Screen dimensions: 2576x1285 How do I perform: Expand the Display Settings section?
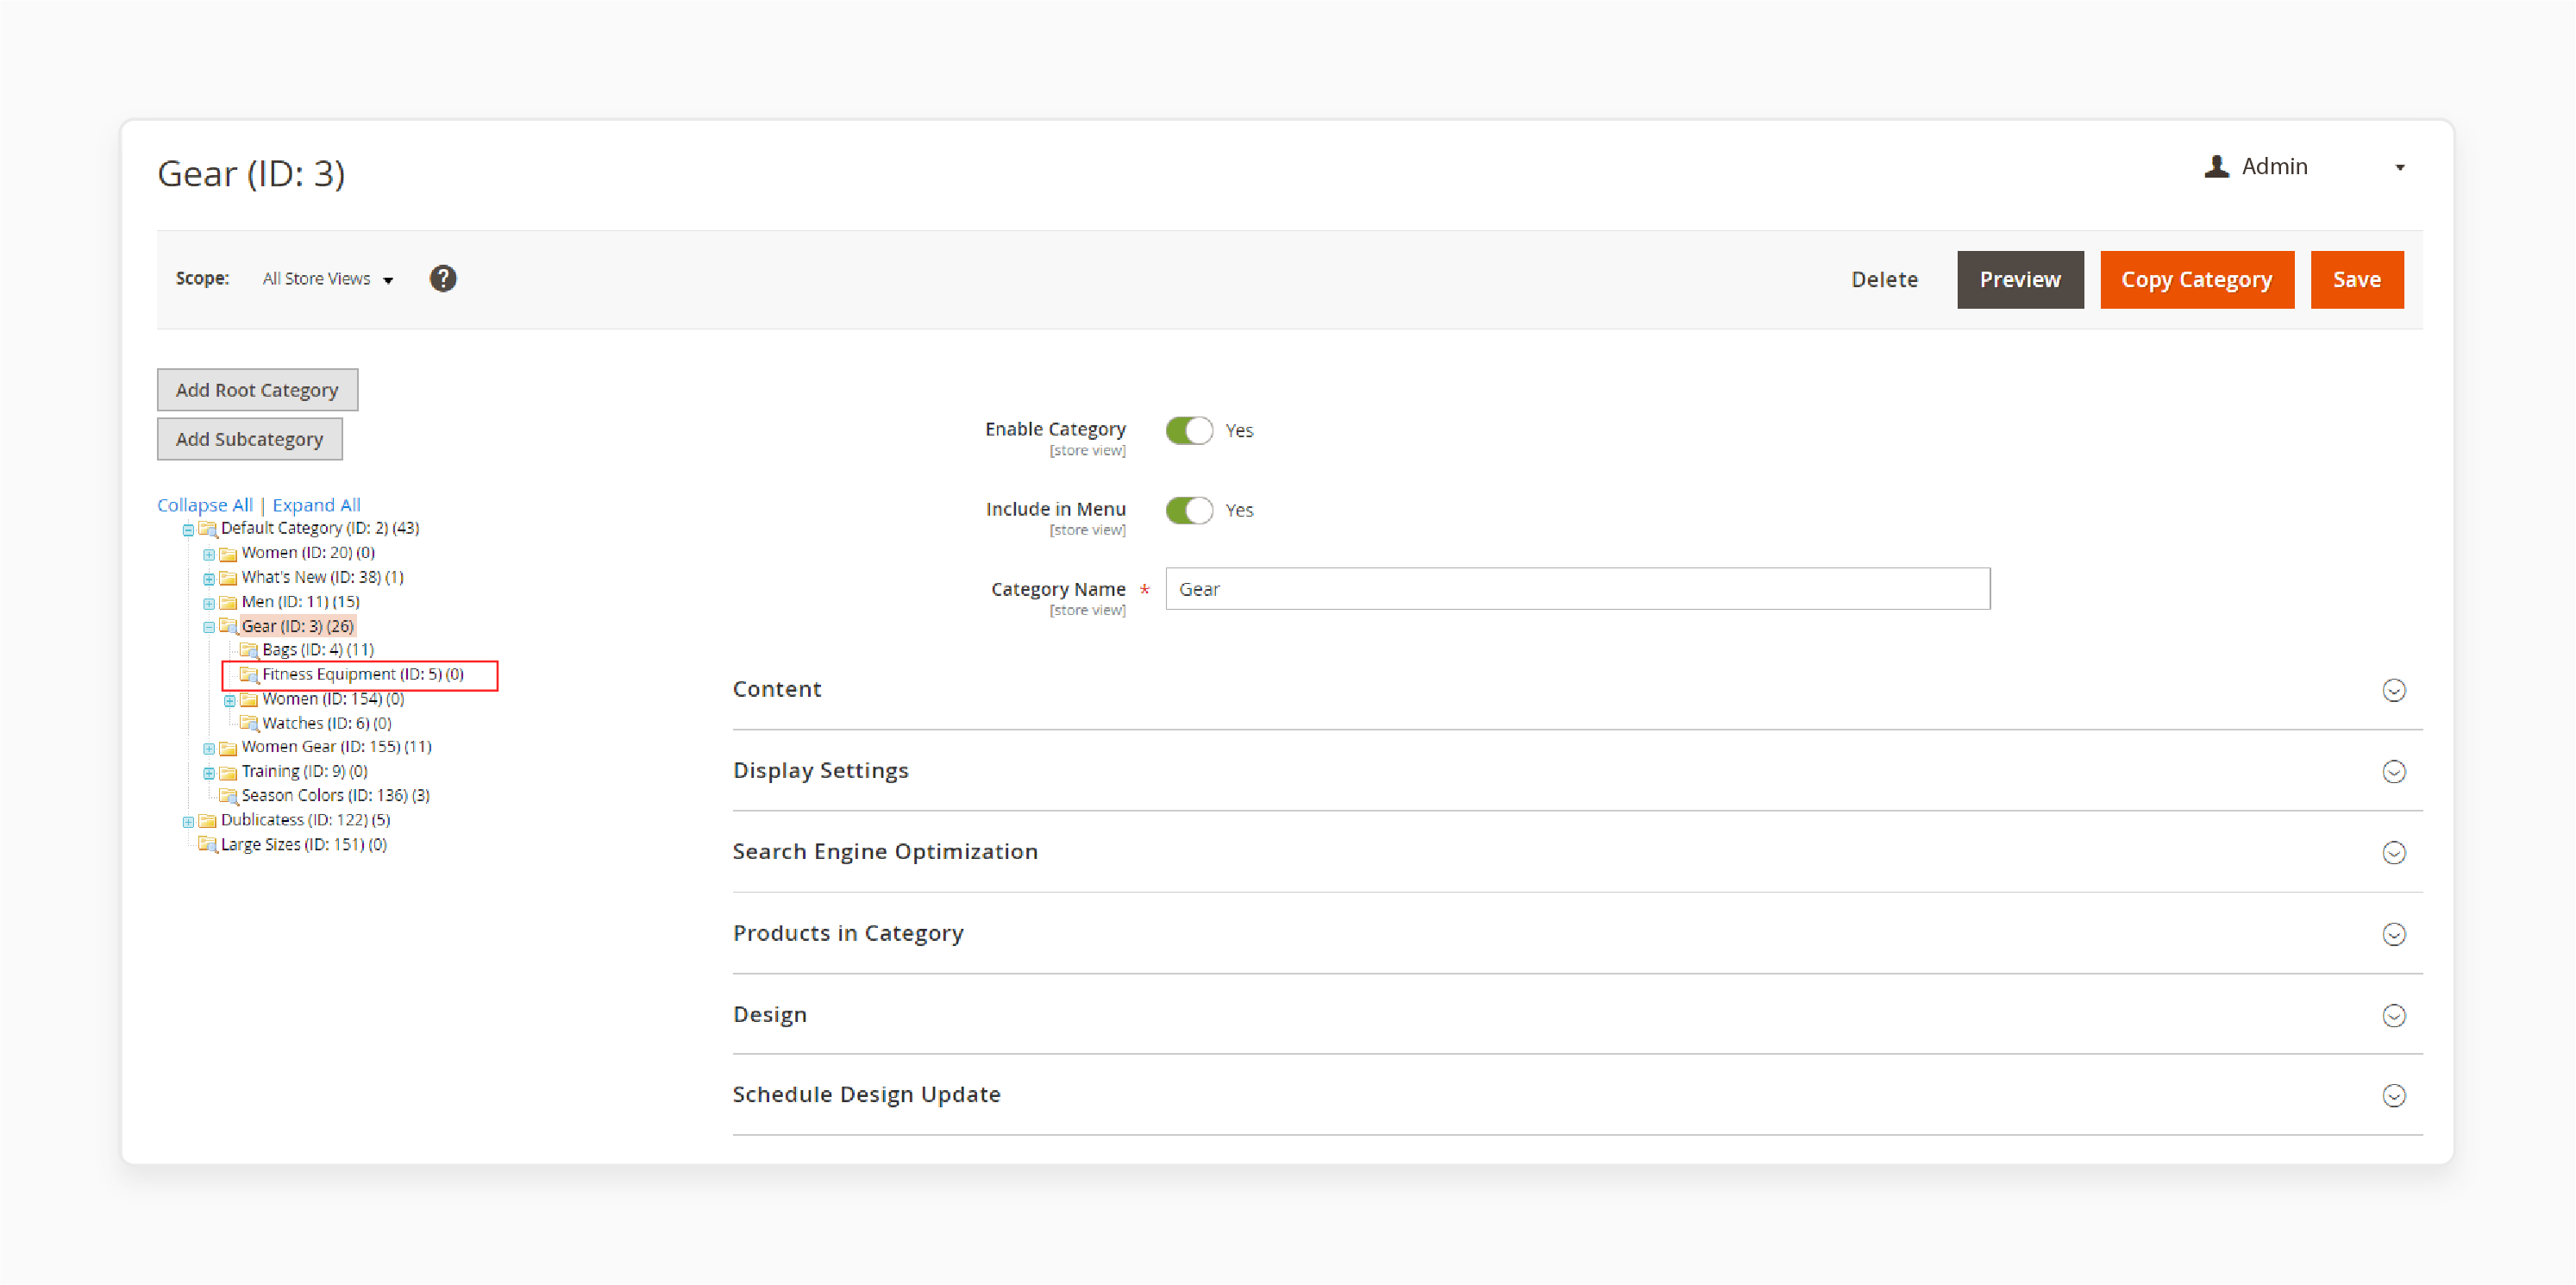[1577, 770]
